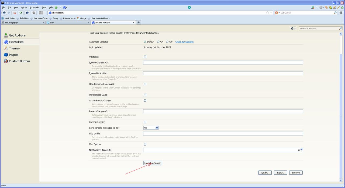Click the magnifier in the DuckDuckGo search box

coord(335,13)
